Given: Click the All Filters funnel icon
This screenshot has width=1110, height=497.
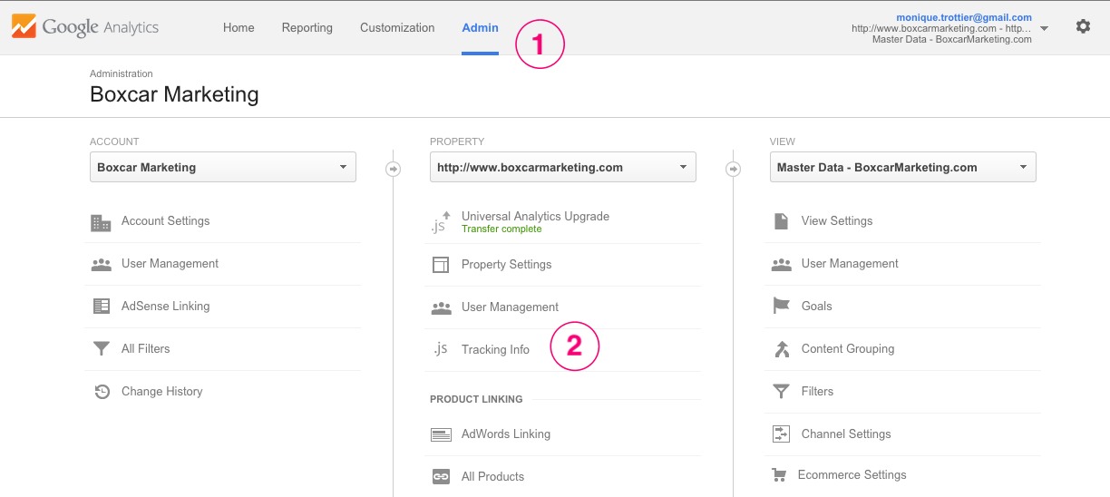Looking at the screenshot, I should tap(102, 349).
